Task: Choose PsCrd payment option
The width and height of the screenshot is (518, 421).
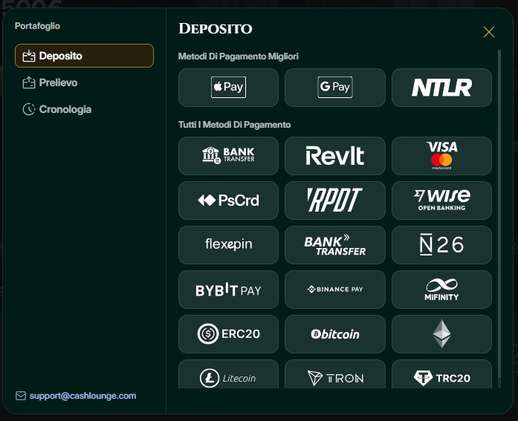Action: [x=228, y=200]
